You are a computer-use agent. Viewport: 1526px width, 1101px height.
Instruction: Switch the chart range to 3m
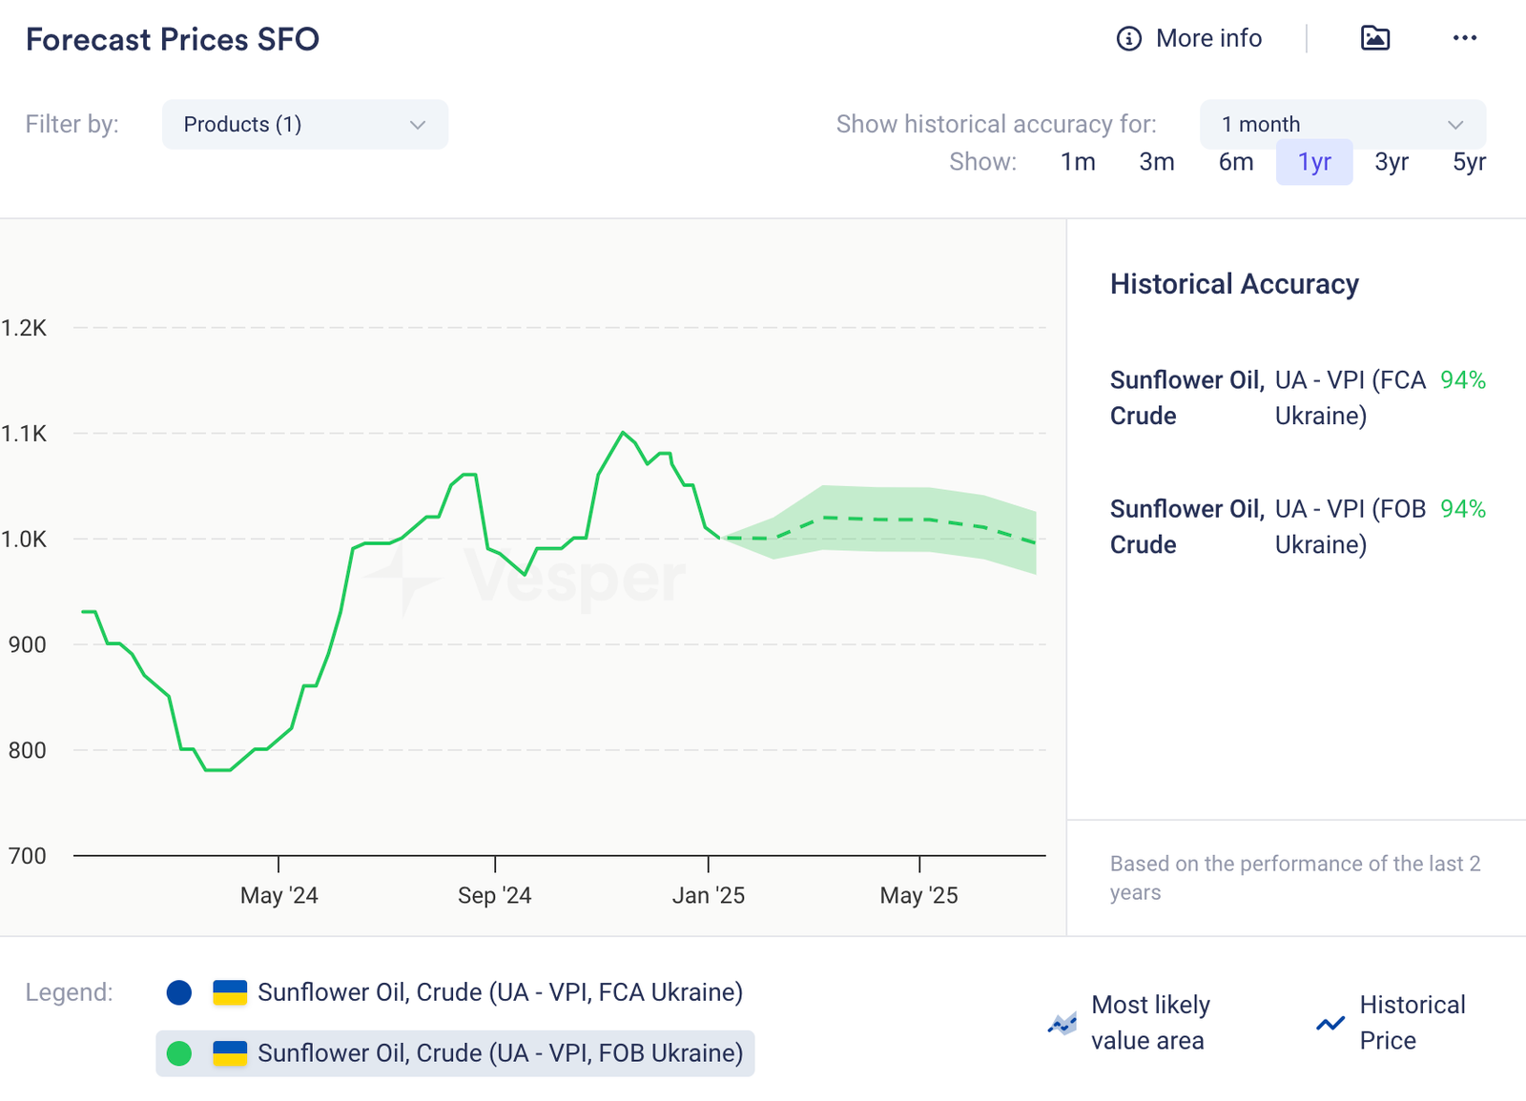[1156, 162]
